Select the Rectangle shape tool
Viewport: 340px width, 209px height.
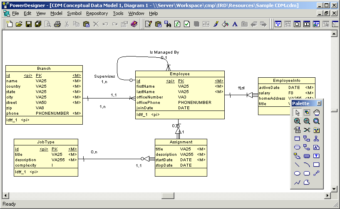(x=317, y=165)
